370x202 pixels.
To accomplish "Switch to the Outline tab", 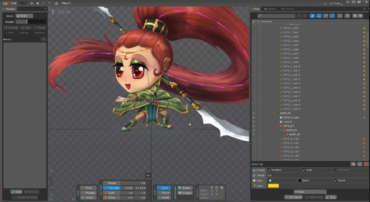I will (x=270, y=9).
